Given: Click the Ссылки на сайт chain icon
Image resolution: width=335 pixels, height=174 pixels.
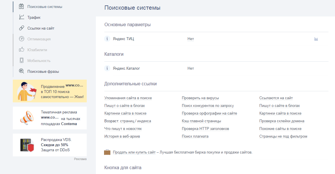Looking at the screenshot, I should pos(21,28).
